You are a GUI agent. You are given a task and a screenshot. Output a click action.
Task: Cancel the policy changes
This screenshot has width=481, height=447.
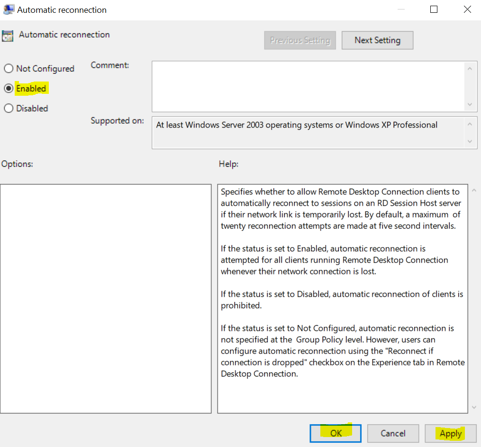[393, 433]
